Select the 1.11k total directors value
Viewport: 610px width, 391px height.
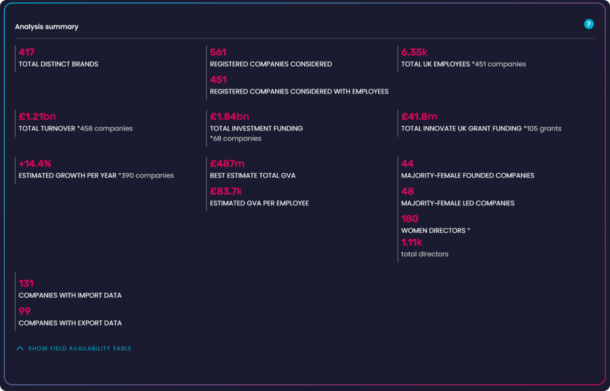pos(412,243)
